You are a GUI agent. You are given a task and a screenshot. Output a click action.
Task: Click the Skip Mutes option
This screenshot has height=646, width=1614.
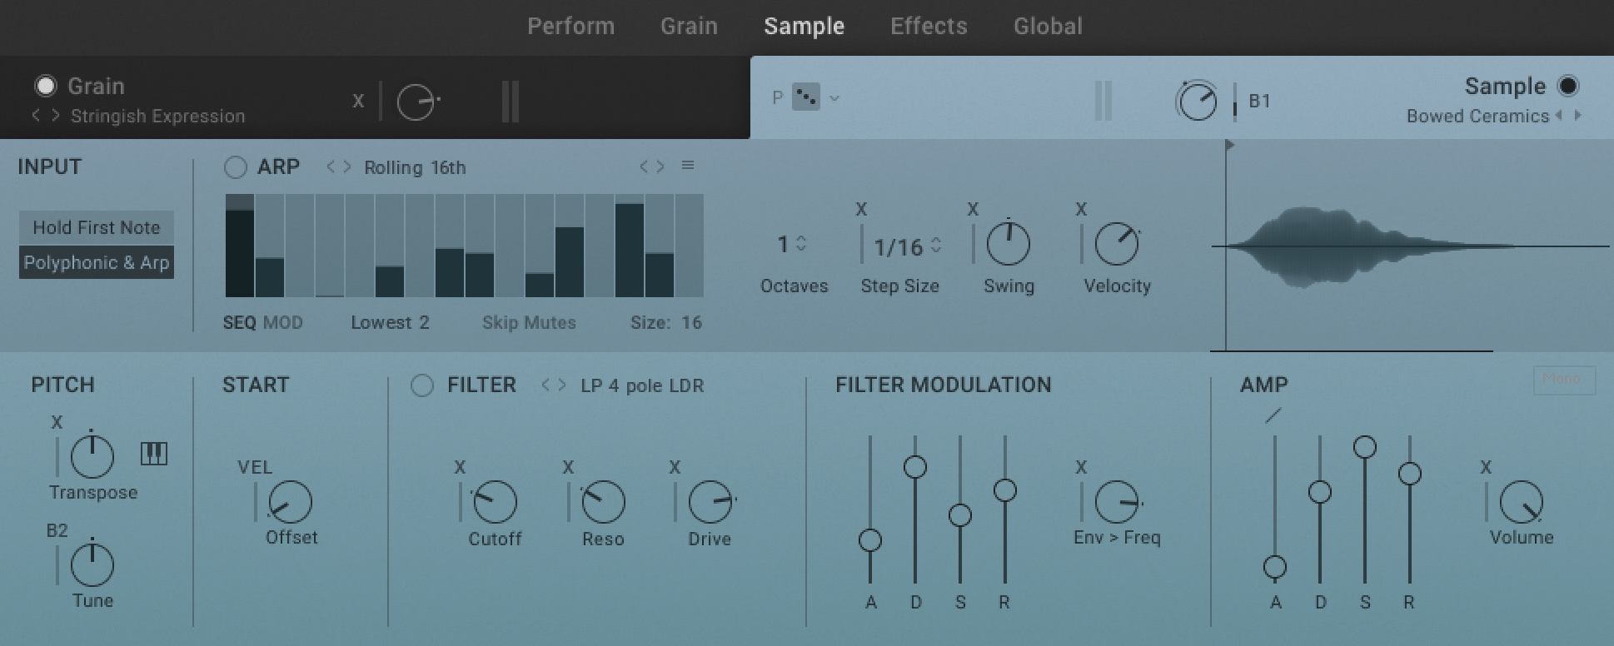point(529,323)
